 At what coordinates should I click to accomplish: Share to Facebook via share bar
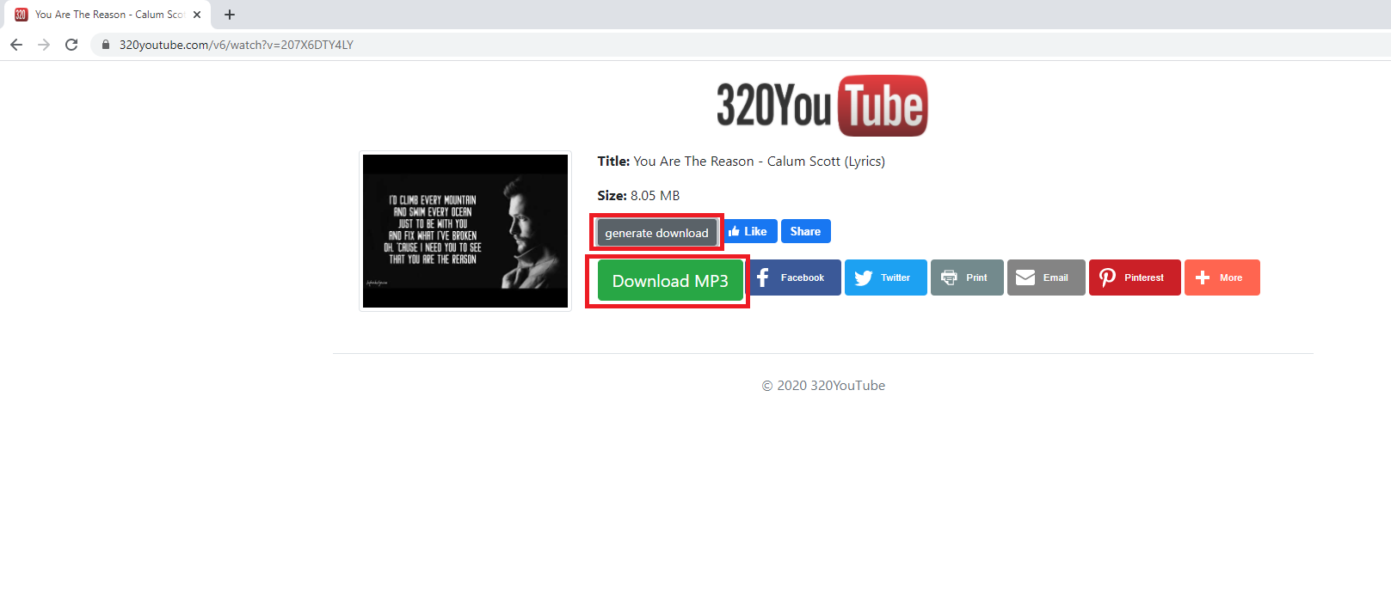click(x=793, y=278)
